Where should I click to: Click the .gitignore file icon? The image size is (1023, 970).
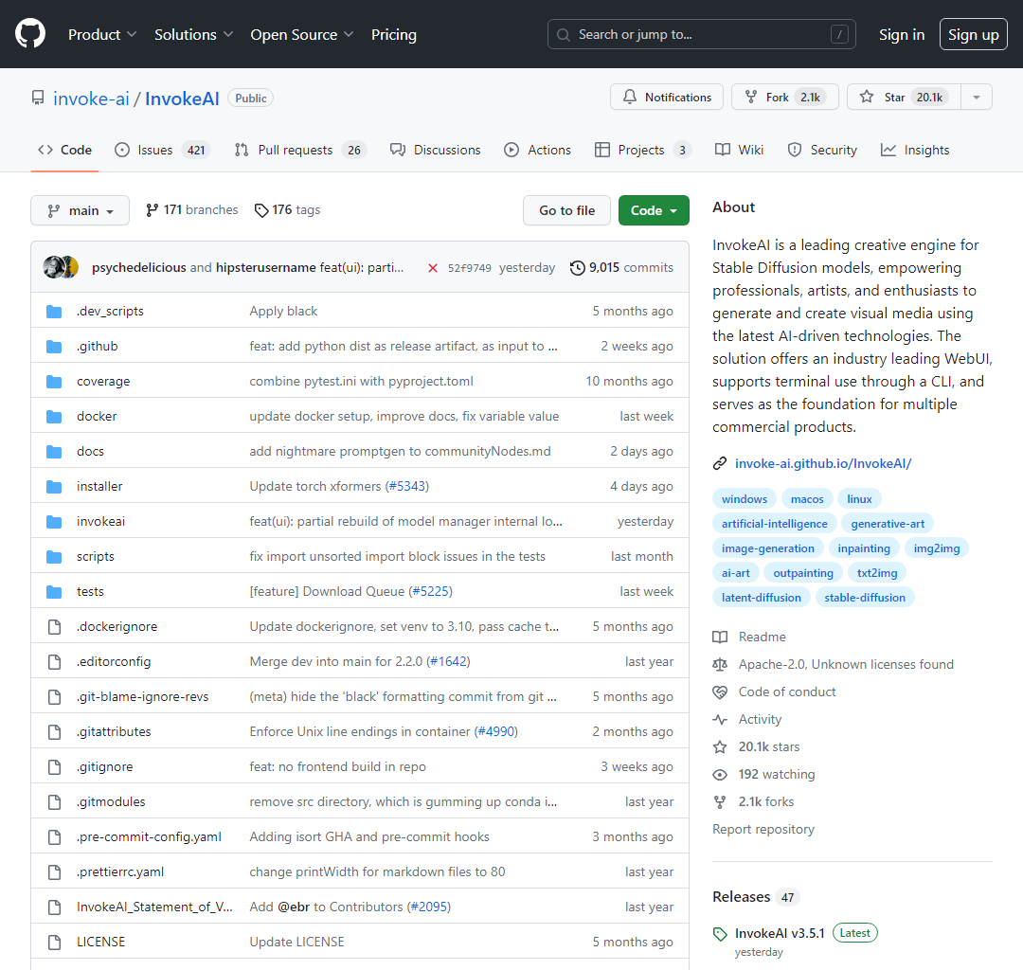pyautogui.click(x=54, y=767)
